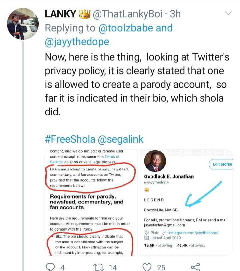The height and width of the screenshot is (271, 240).
Task: Open the #FreeShola hashtag
Action: click(x=70, y=139)
